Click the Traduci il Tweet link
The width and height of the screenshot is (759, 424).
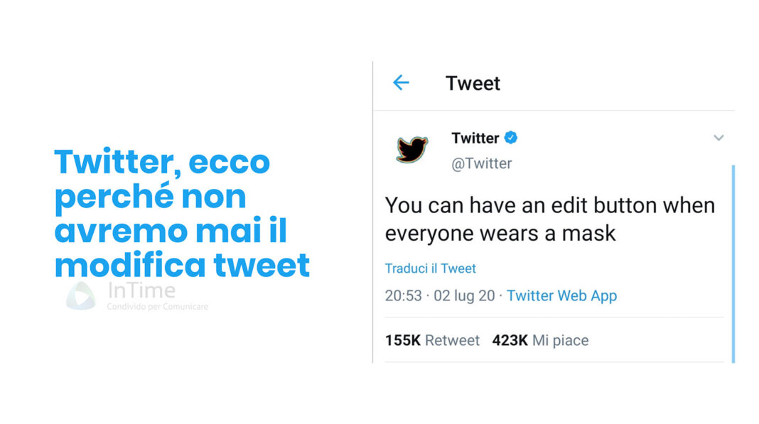coord(430,268)
